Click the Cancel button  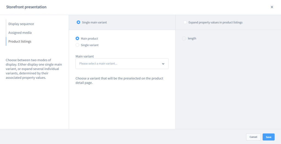(x=253, y=137)
